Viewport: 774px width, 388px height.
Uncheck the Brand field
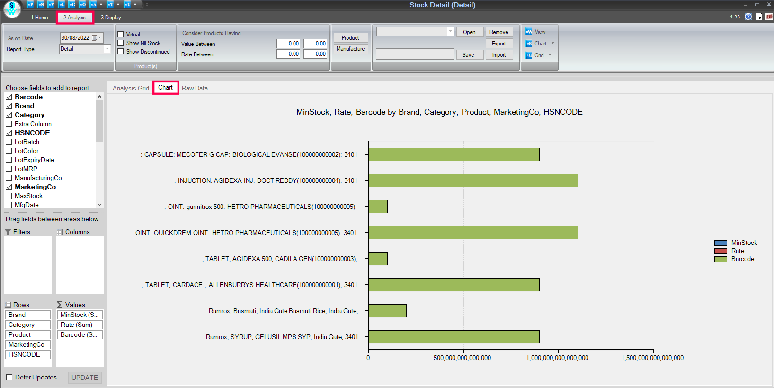click(x=9, y=106)
